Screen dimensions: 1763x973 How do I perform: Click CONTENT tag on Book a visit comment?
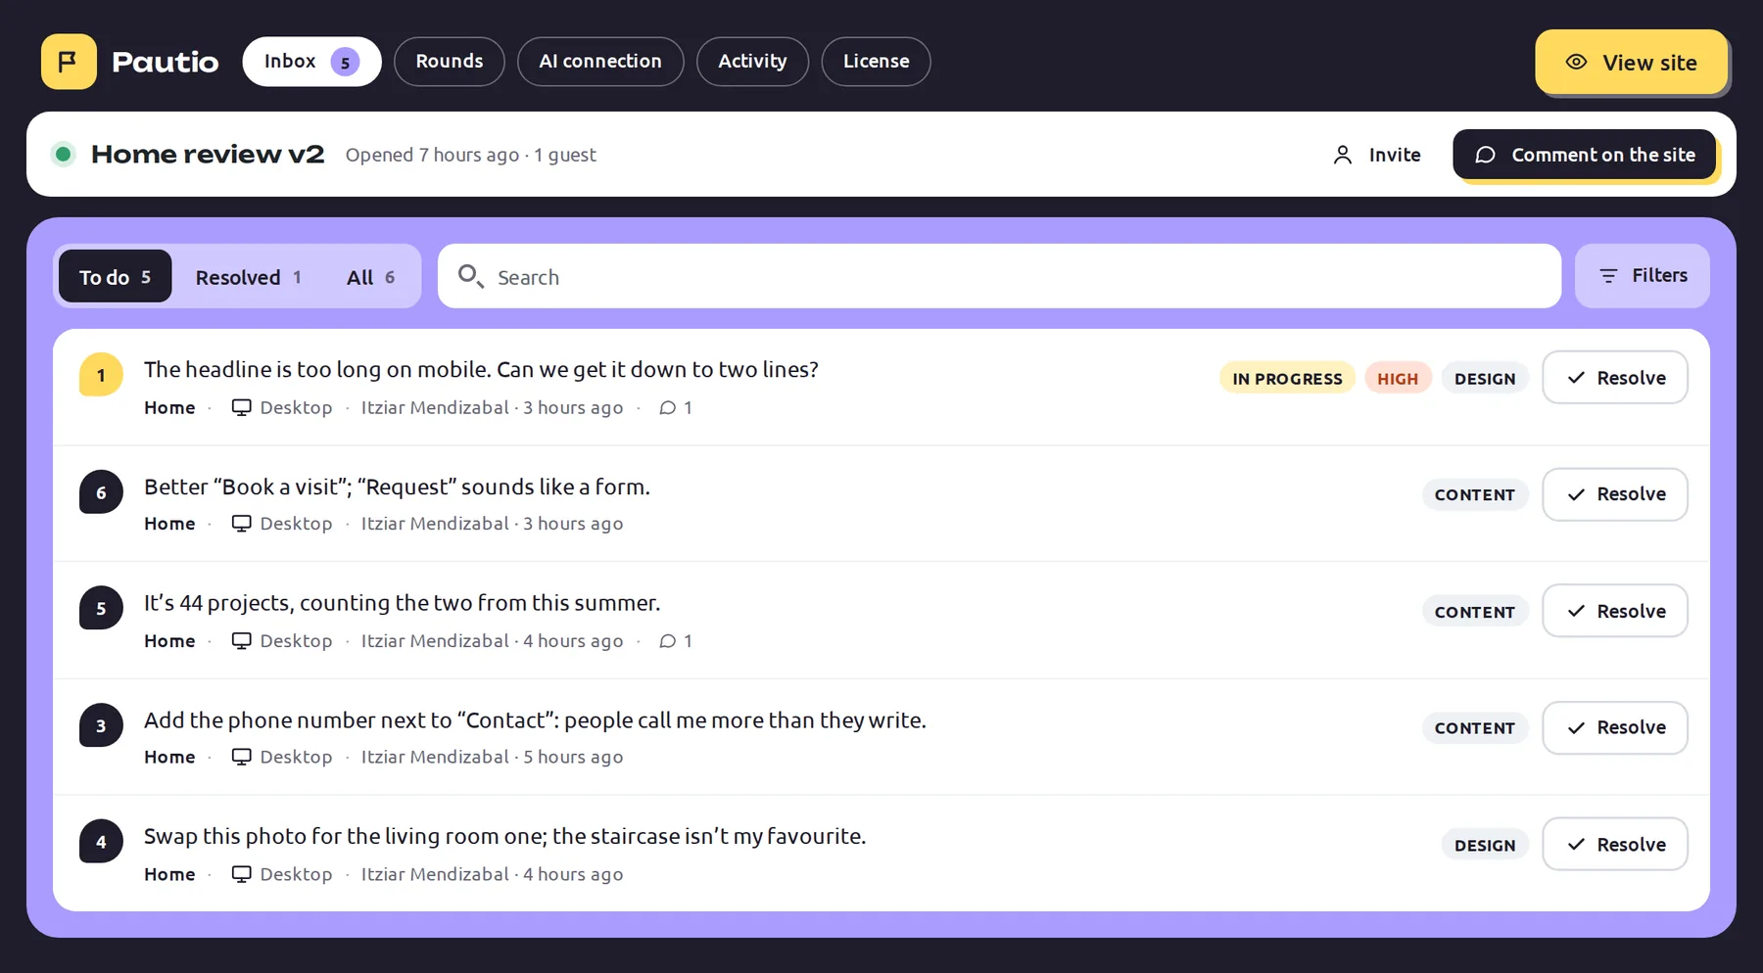coord(1475,495)
